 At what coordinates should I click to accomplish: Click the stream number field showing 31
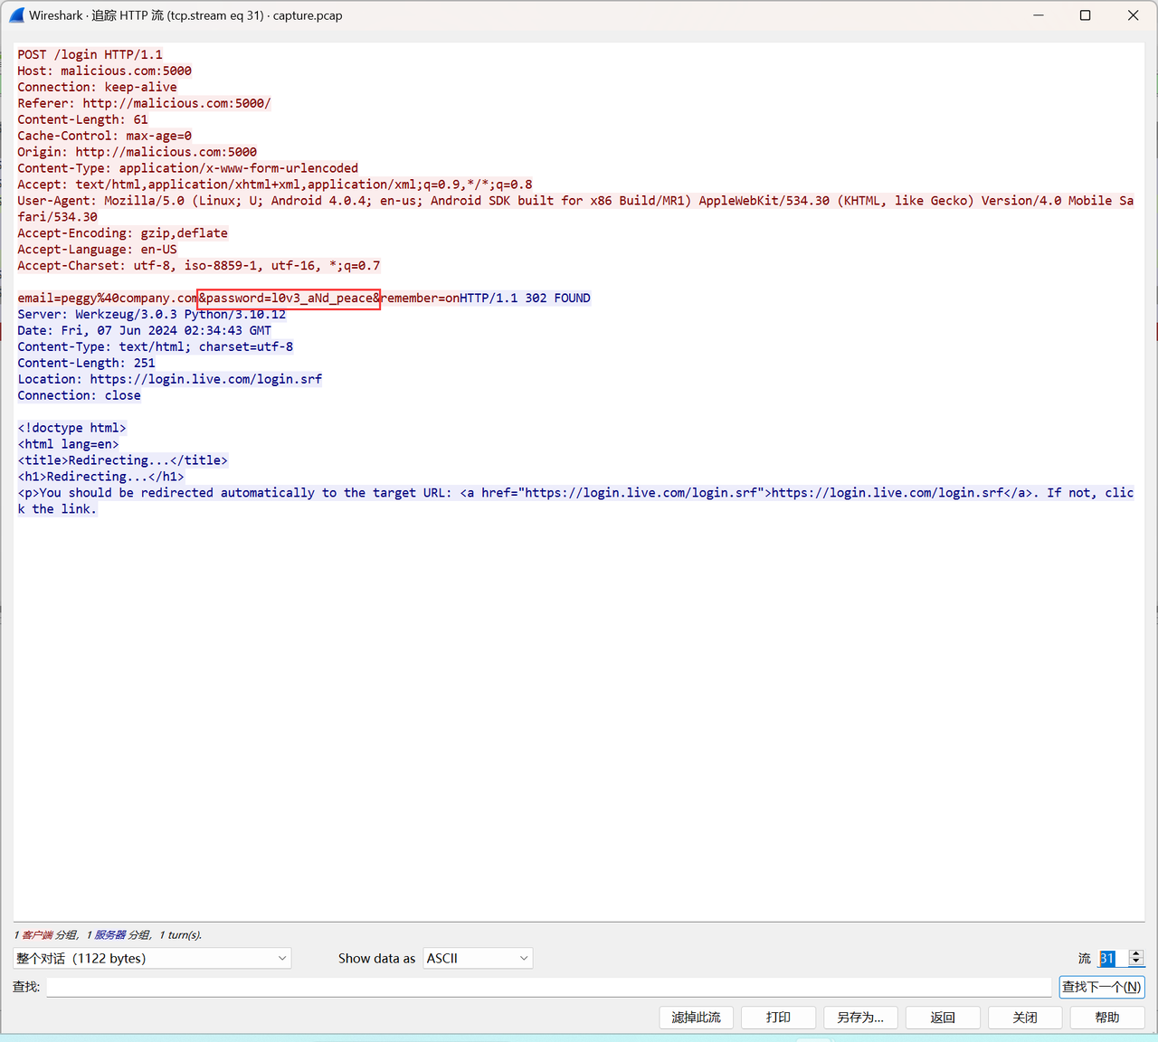1111,958
